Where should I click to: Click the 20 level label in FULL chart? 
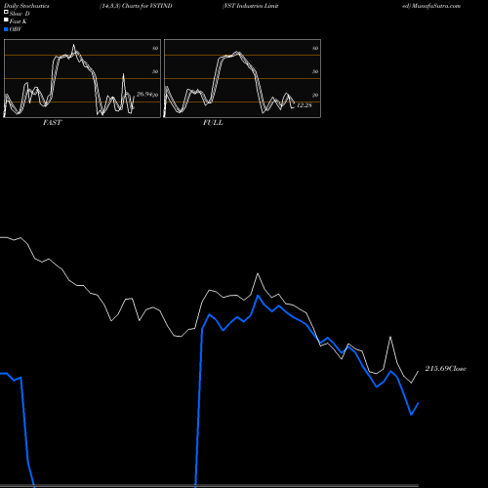(x=315, y=95)
